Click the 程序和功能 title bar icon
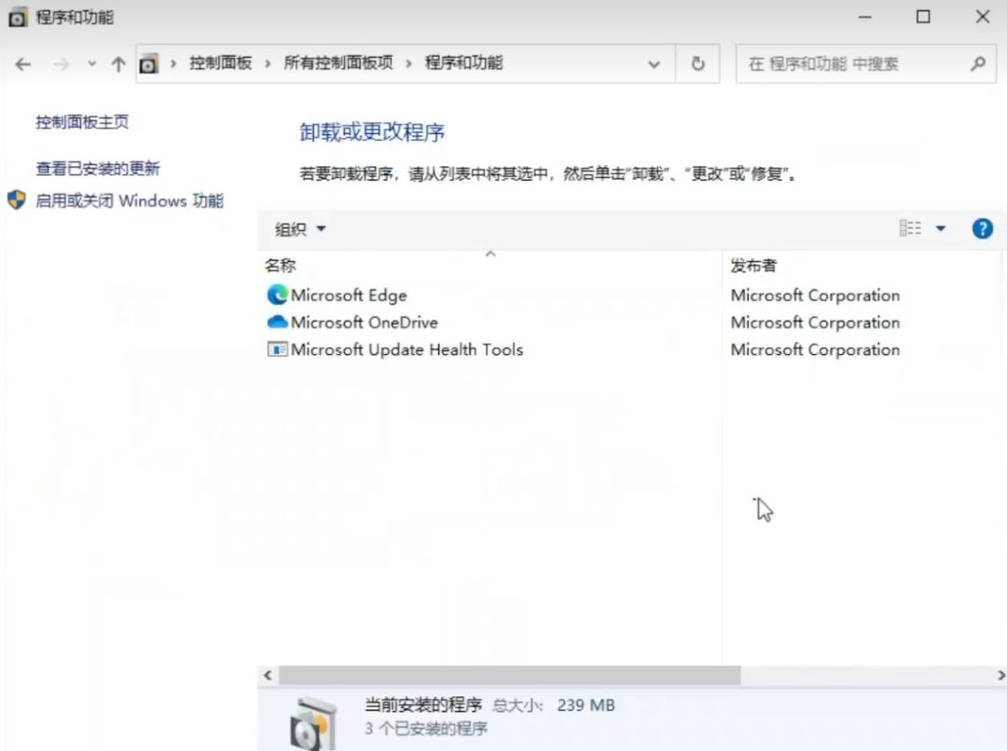This screenshot has height=751, width=1007. pos(18,18)
